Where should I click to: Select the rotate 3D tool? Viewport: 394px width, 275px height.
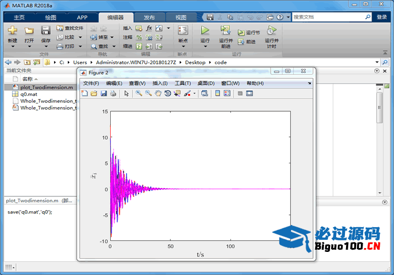(x=168, y=94)
